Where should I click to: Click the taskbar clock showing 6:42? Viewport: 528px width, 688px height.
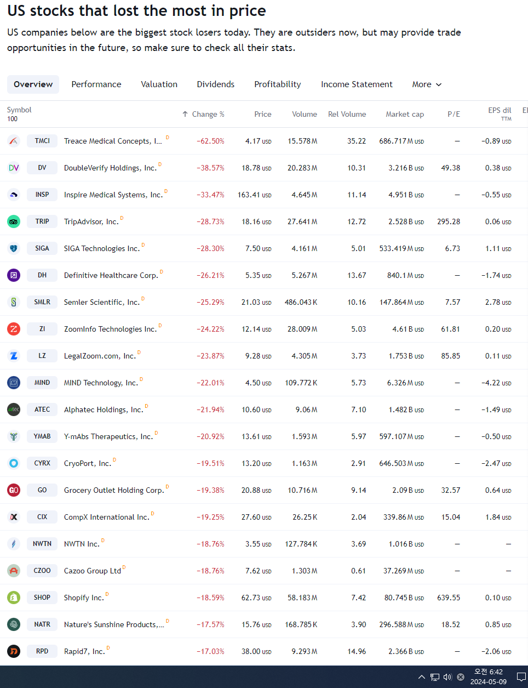[x=489, y=677]
